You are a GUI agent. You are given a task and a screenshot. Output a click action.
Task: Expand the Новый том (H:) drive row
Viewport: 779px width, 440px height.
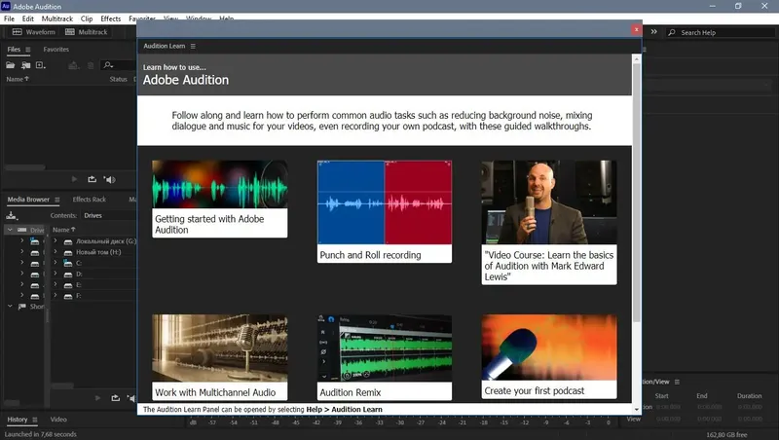(x=56, y=252)
